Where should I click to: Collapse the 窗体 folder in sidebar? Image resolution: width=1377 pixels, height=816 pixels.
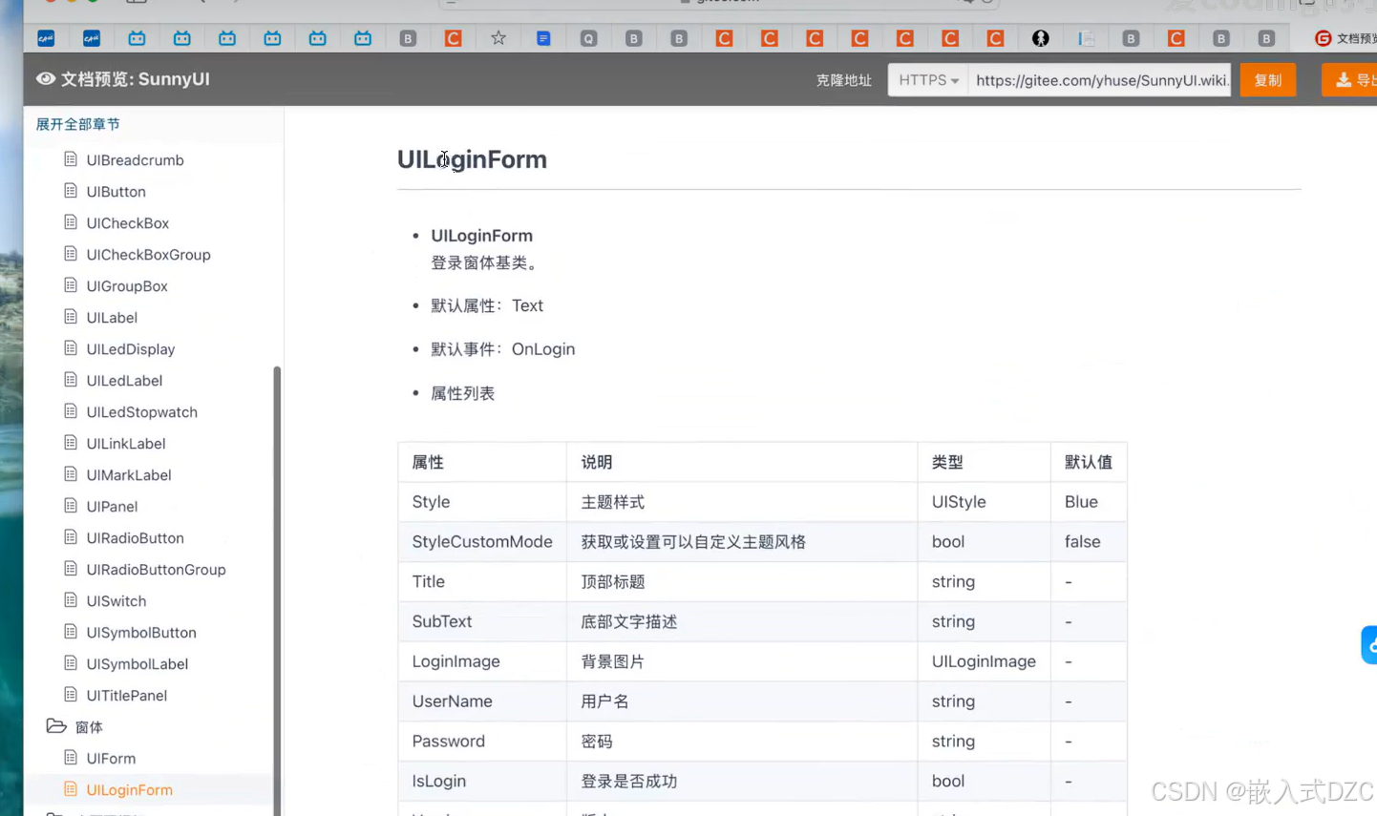pos(56,726)
